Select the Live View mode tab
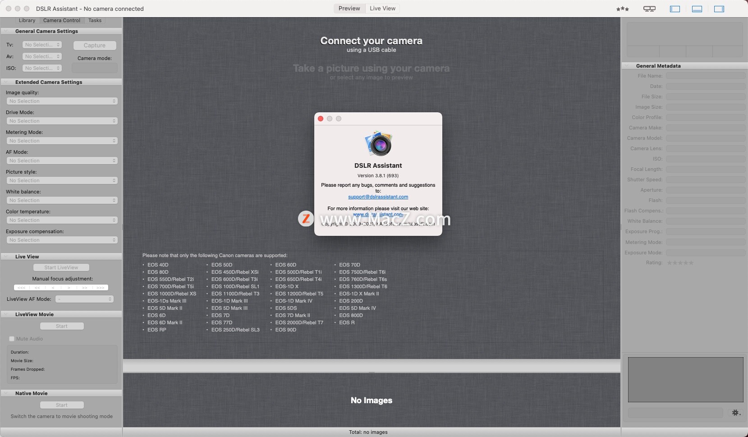The image size is (748, 437). (x=383, y=9)
